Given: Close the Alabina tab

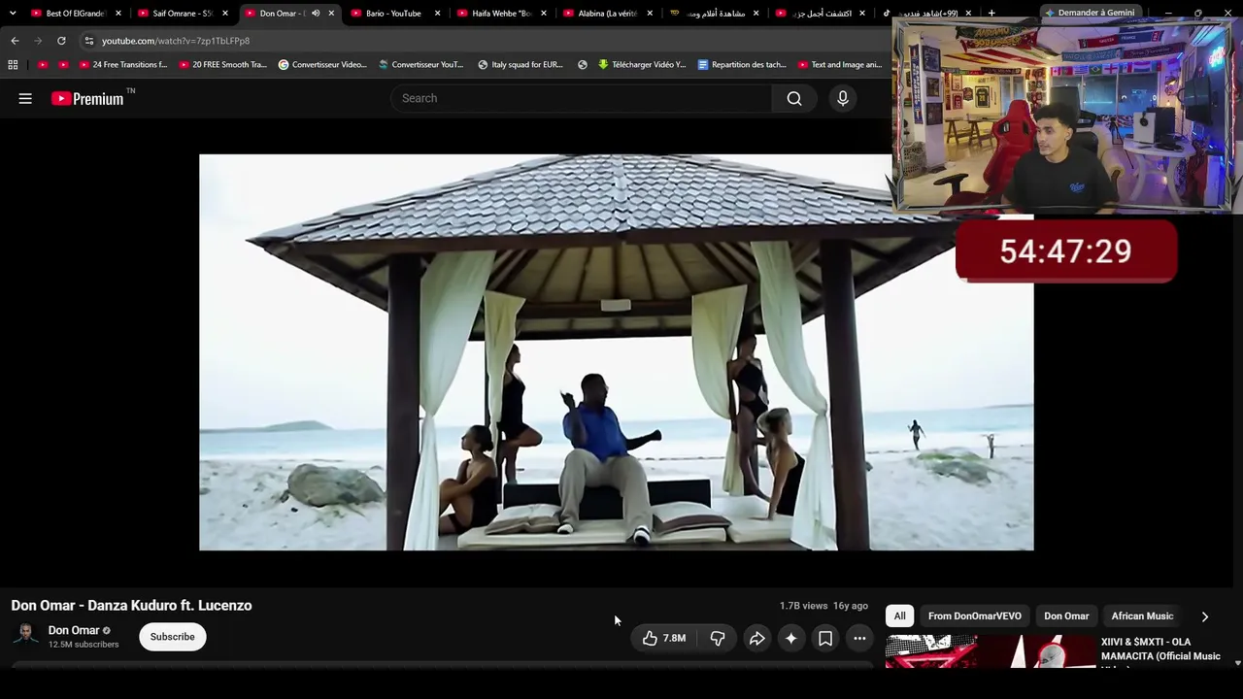Looking at the screenshot, I should [x=650, y=14].
